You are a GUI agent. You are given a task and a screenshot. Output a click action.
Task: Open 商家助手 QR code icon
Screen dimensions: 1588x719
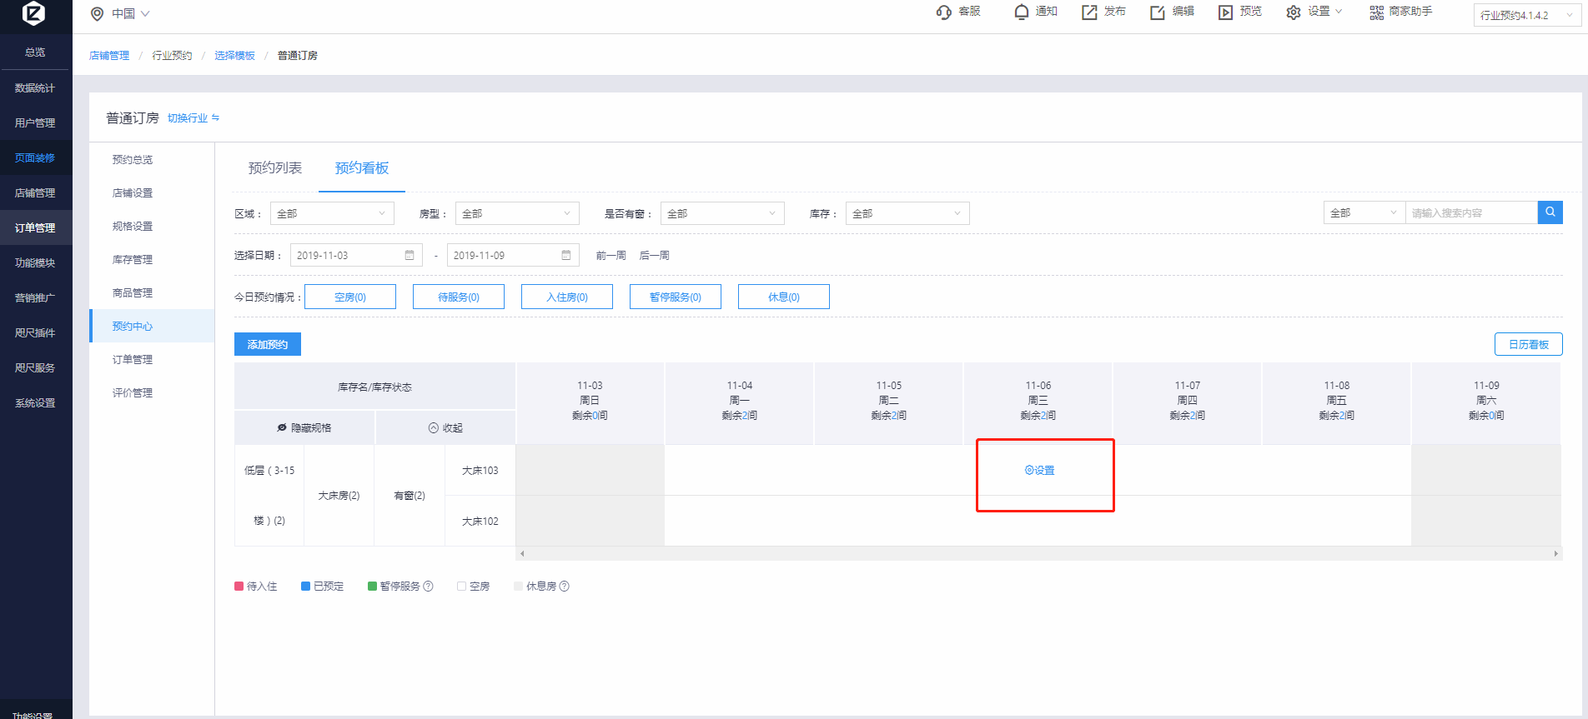click(x=1377, y=12)
